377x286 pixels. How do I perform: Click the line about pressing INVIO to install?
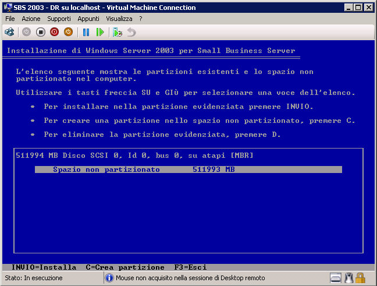coord(179,107)
